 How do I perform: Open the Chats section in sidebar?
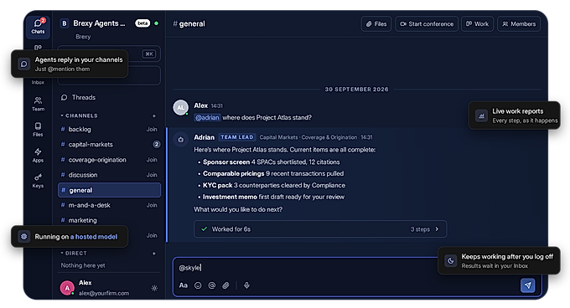pos(38,27)
